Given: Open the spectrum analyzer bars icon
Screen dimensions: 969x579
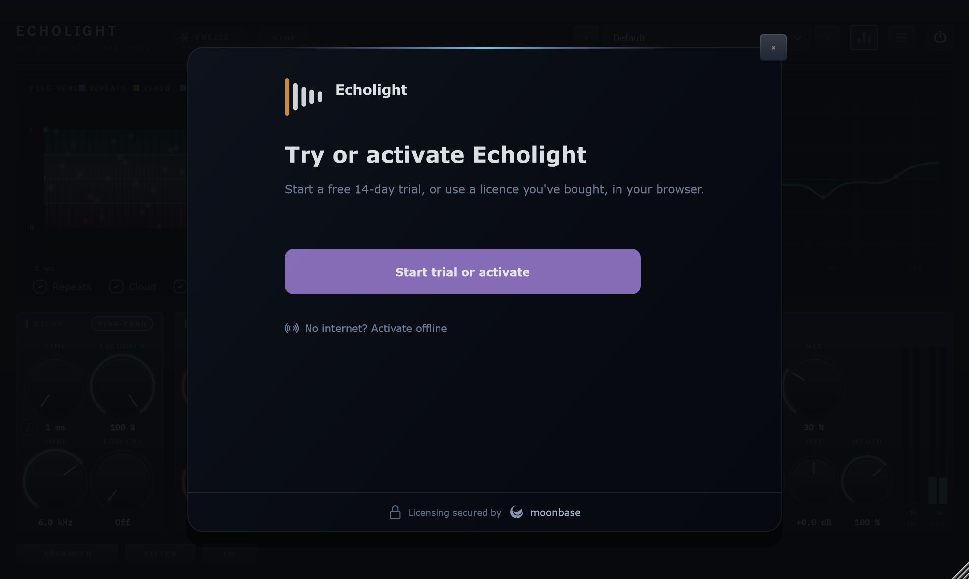Looking at the screenshot, I should click(864, 38).
